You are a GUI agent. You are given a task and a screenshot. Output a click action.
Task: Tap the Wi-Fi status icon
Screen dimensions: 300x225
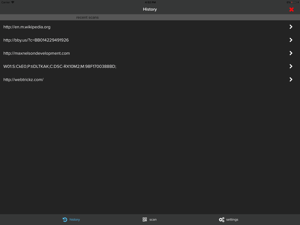pyautogui.click(x=13, y=2)
